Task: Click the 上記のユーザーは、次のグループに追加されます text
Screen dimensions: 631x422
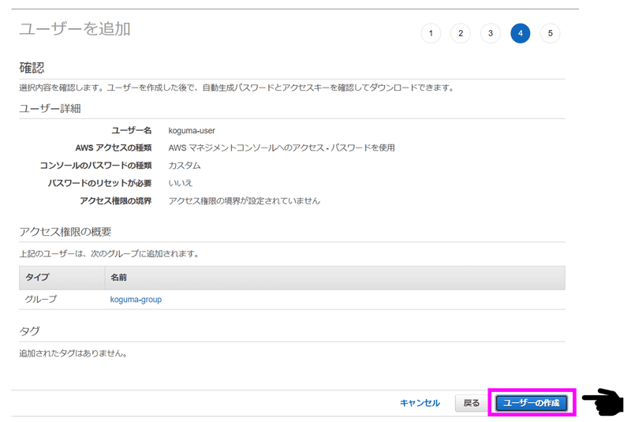Action: pos(109,254)
